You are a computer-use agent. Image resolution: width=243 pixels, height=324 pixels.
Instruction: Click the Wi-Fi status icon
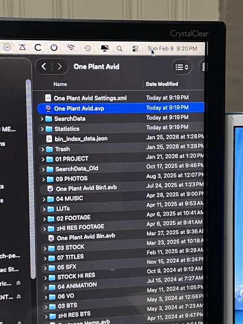point(71,47)
